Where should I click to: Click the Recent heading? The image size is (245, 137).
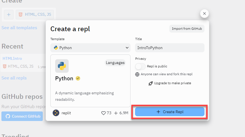(12, 46)
